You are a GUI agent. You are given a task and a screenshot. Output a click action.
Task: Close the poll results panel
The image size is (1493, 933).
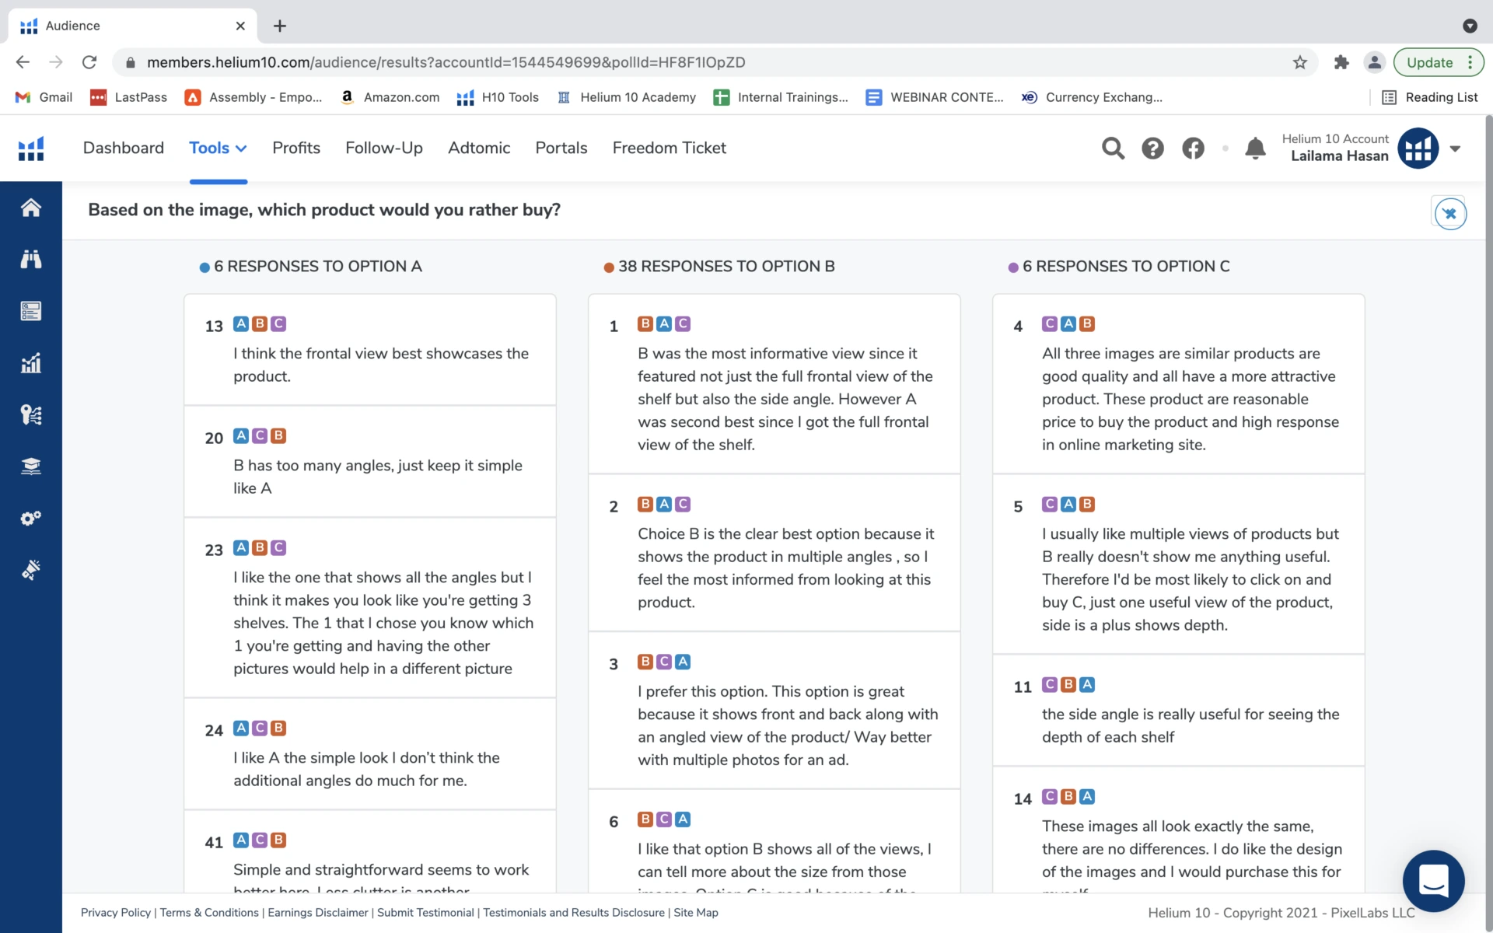[1449, 213]
